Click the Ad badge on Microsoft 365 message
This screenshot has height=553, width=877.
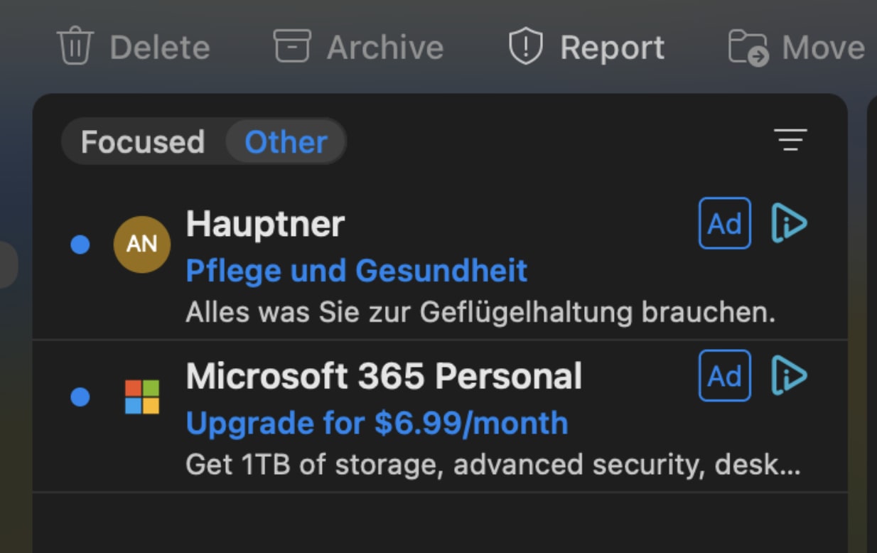(724, 375)
